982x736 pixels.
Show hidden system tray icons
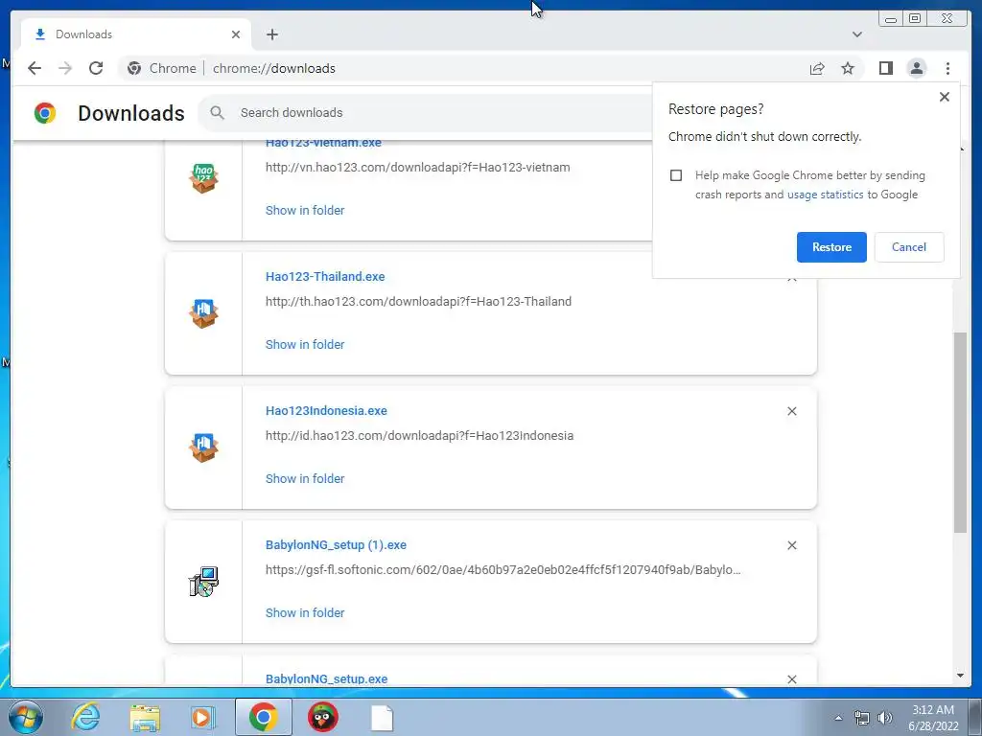(838, 717)
